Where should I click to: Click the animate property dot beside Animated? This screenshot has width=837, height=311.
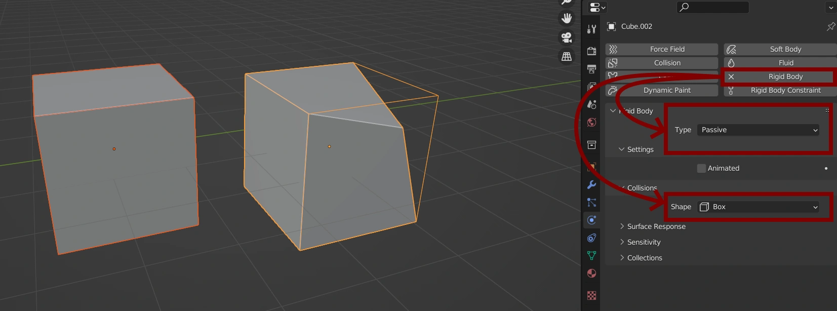826,168
